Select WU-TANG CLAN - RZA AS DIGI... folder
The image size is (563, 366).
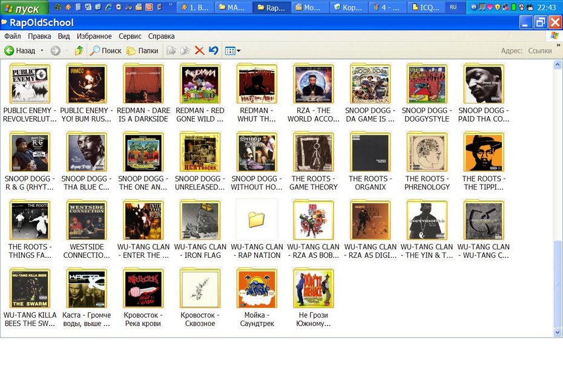pyautogui.click(x=370, y=229)
